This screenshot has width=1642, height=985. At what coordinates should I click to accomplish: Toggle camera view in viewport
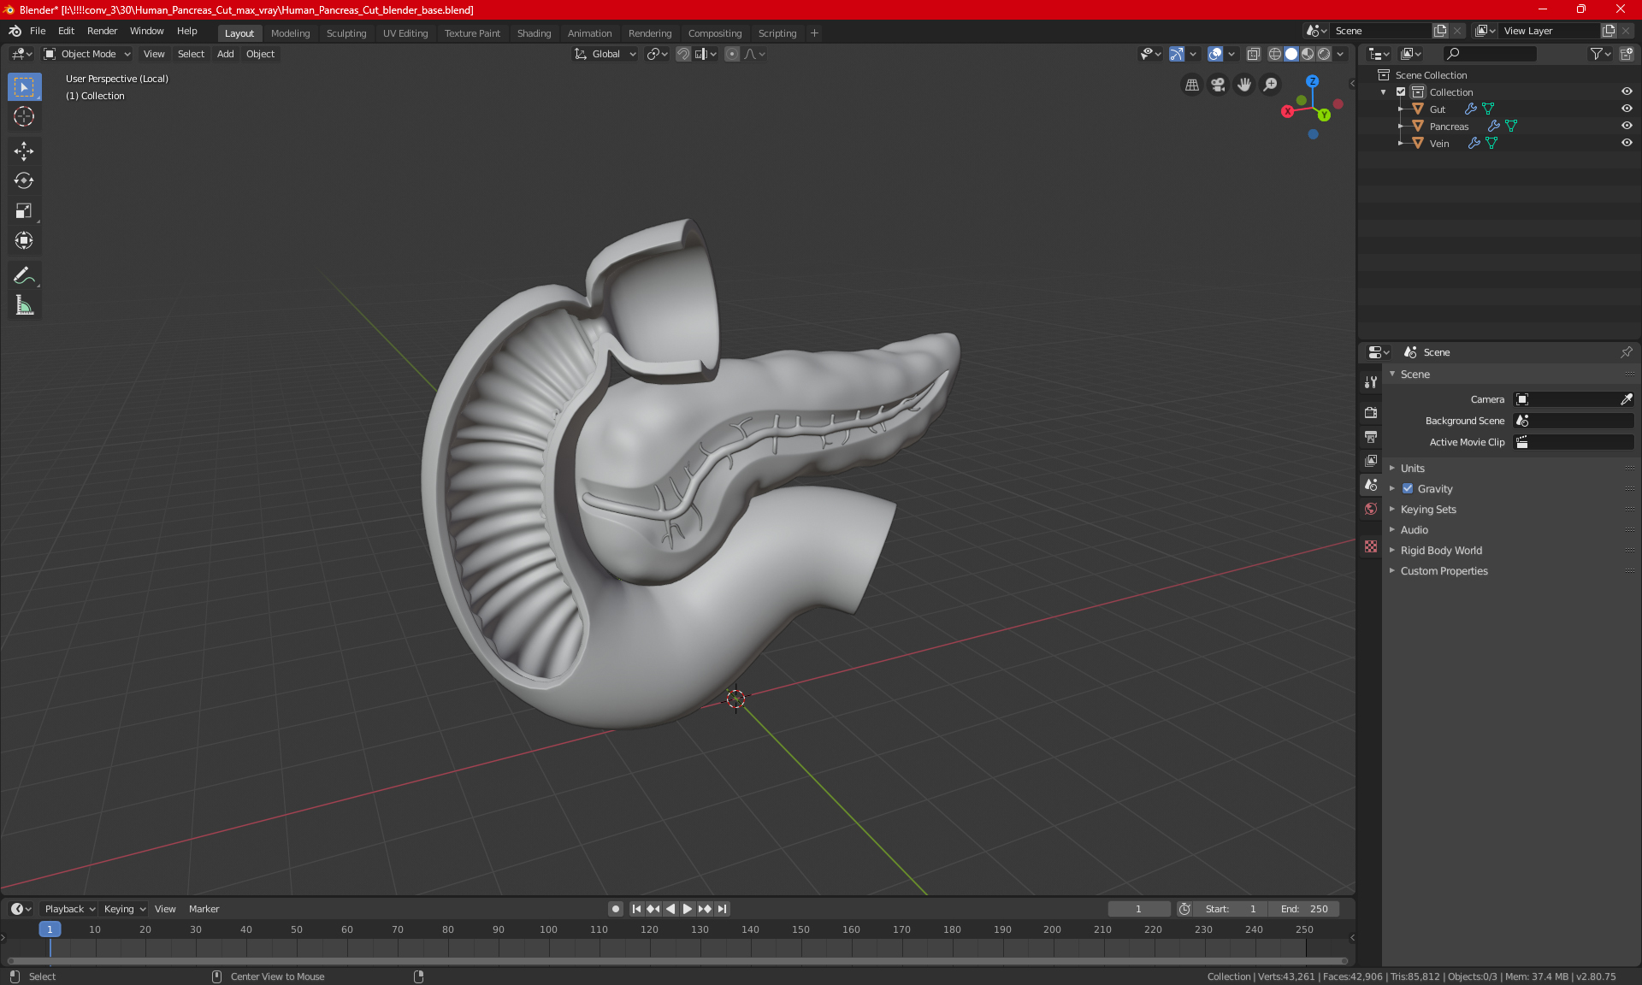1218,85
